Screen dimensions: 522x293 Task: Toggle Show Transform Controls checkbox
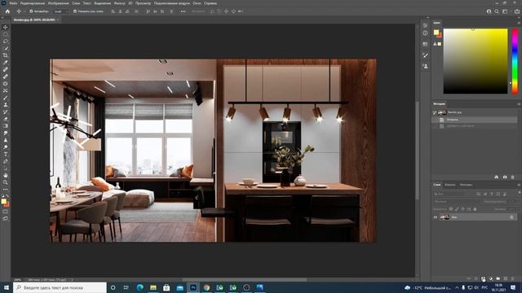[75, 11]
